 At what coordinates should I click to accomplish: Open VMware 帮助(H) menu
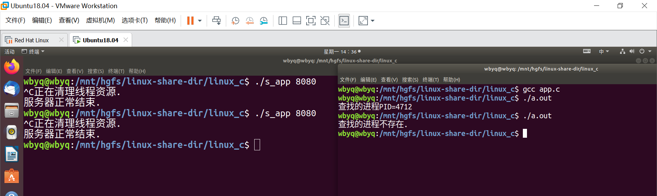coord(165,20)
